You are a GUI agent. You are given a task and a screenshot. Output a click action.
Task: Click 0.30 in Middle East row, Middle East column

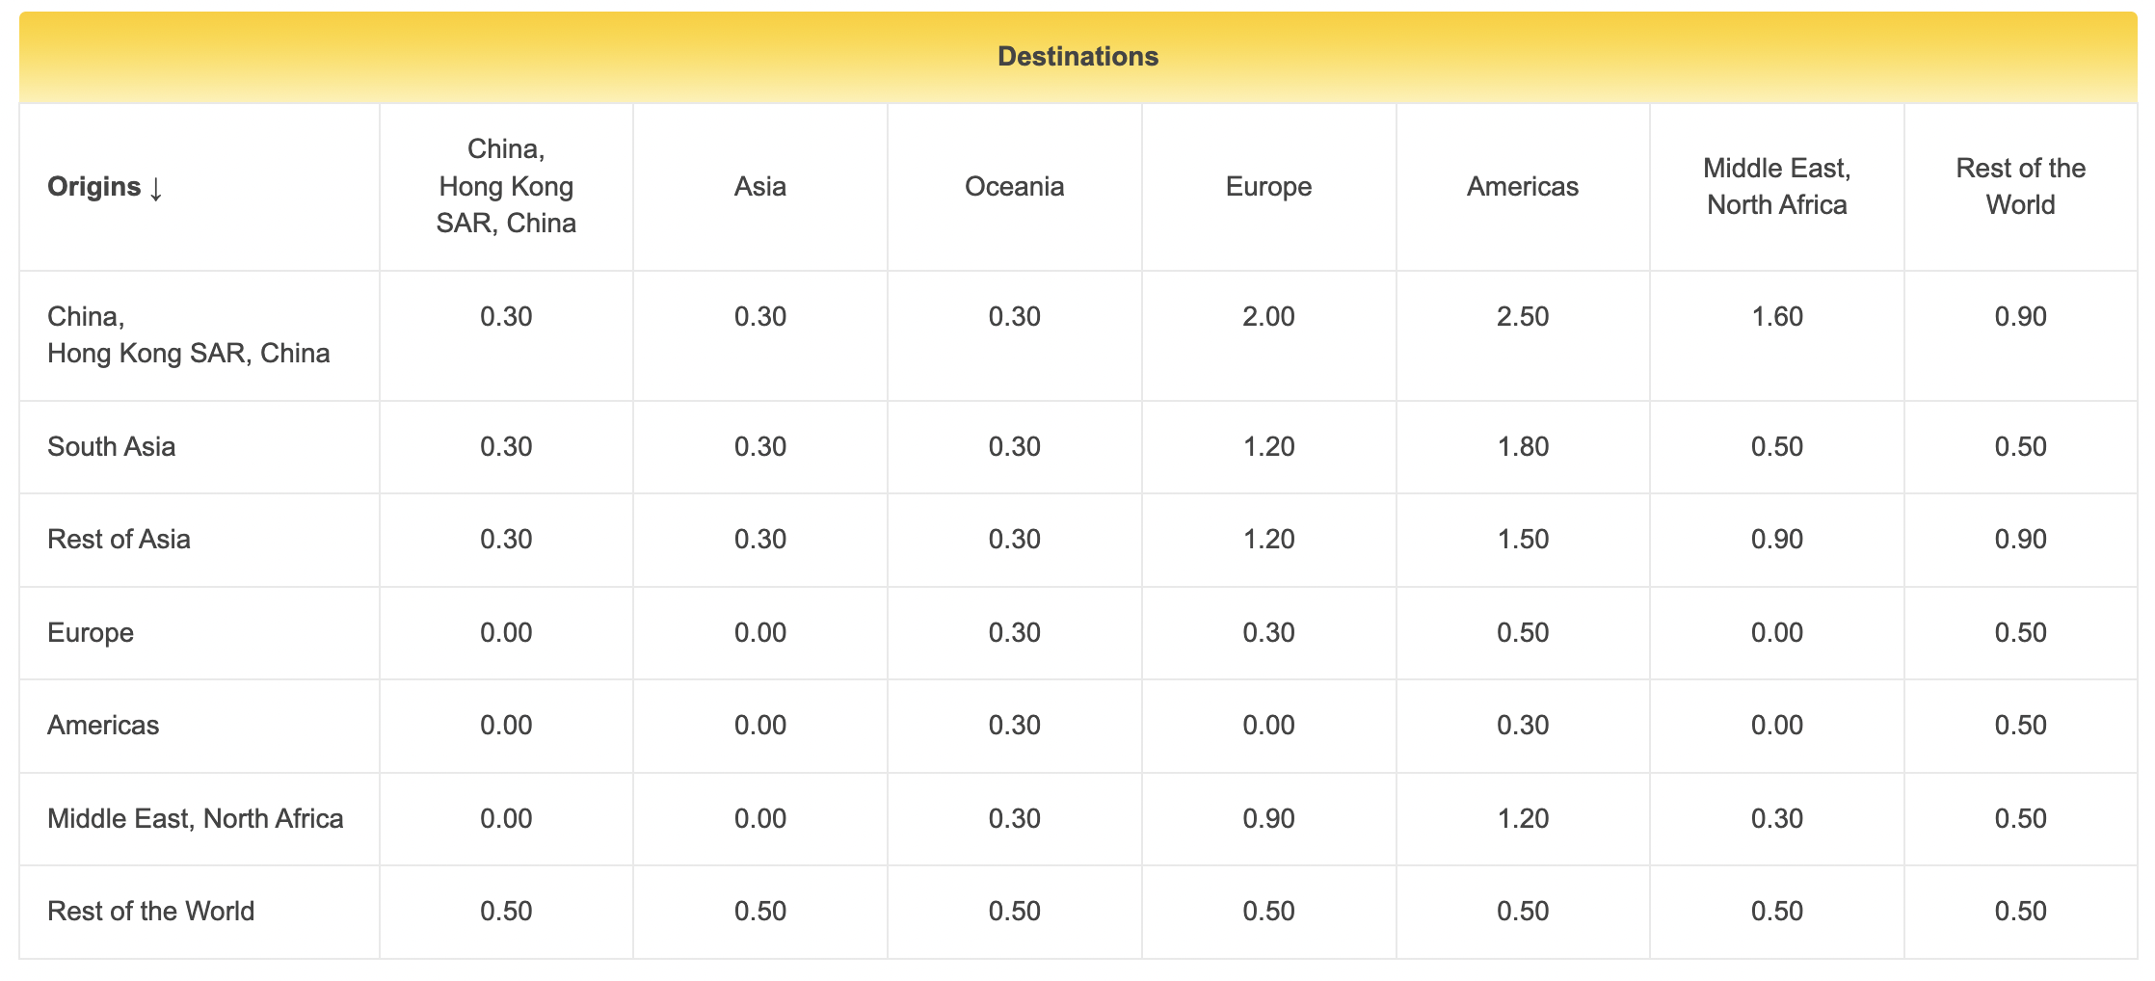click(1777, 818)
